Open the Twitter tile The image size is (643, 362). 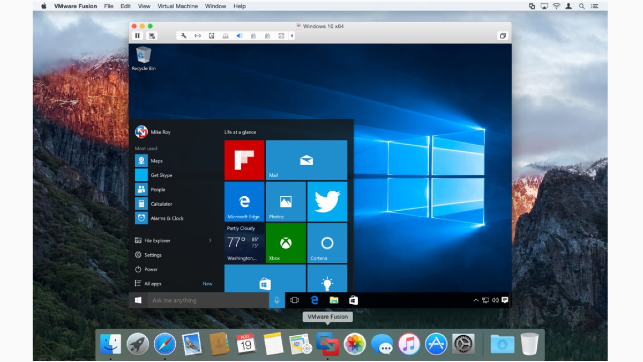pyautogui.click(x=327, y=202)
